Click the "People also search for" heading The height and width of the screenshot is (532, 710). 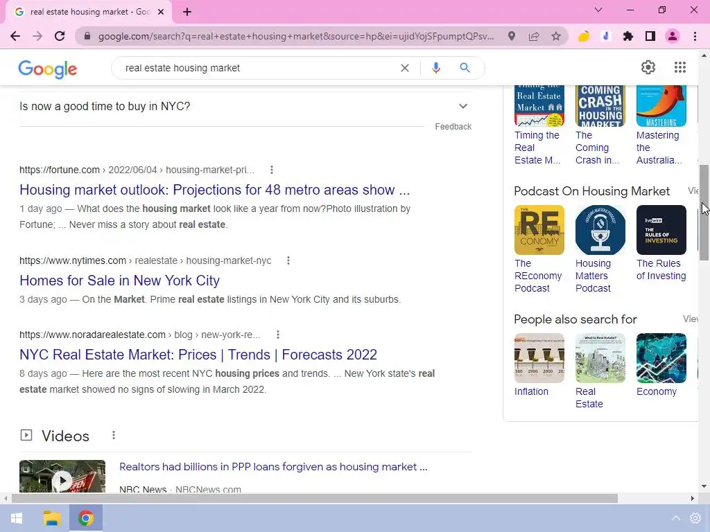pyautogui.click(x=575, y=319)
